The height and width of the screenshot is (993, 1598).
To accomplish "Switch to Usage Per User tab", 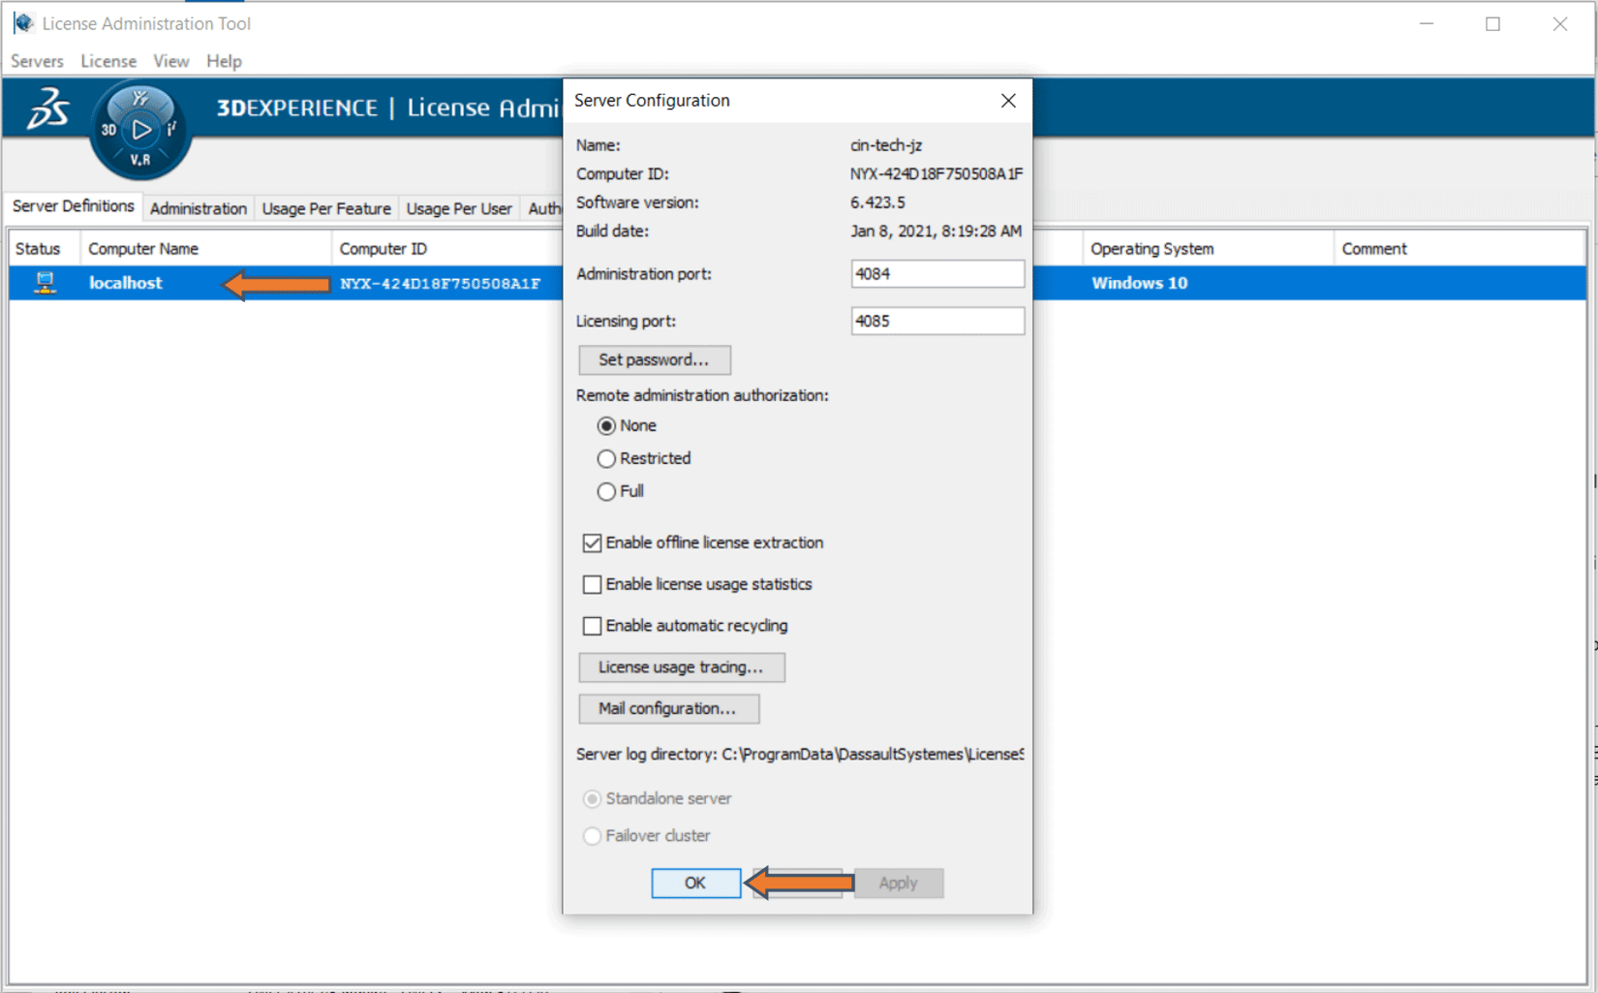I will 459,208.
